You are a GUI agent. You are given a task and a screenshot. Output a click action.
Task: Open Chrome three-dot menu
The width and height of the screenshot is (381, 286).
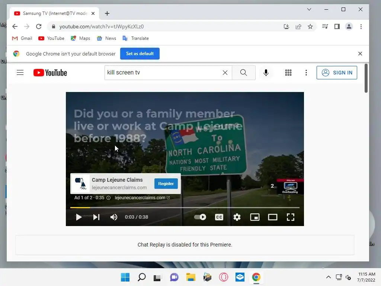[x=361, y=26]
